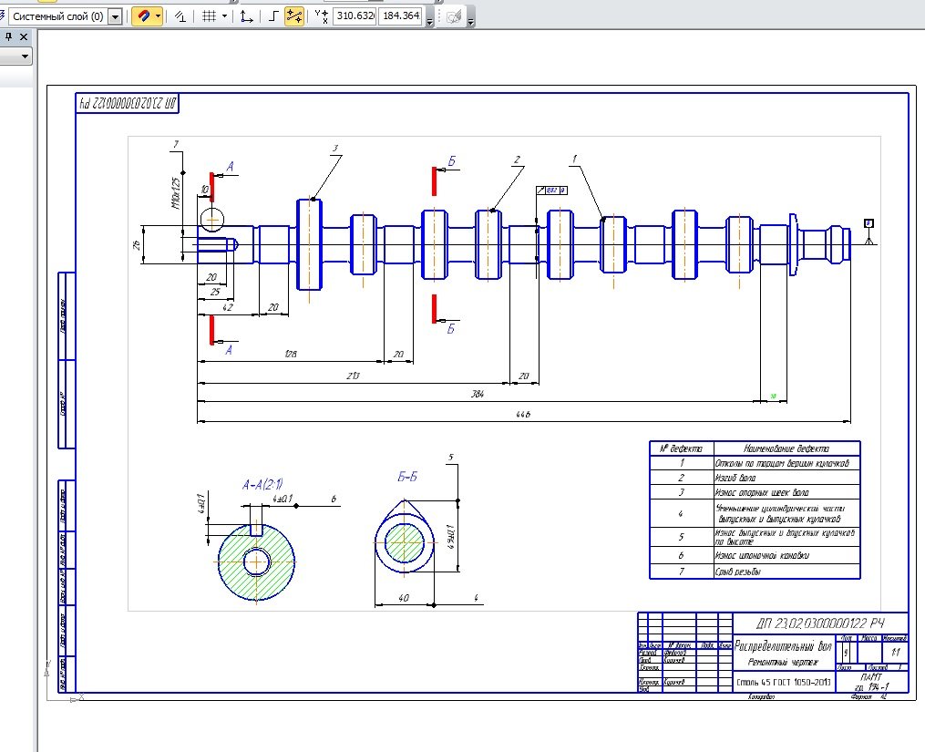Viewport: 925px width, 752px height.
Task: Toggle the grid display icon
Action: point(209,16)
